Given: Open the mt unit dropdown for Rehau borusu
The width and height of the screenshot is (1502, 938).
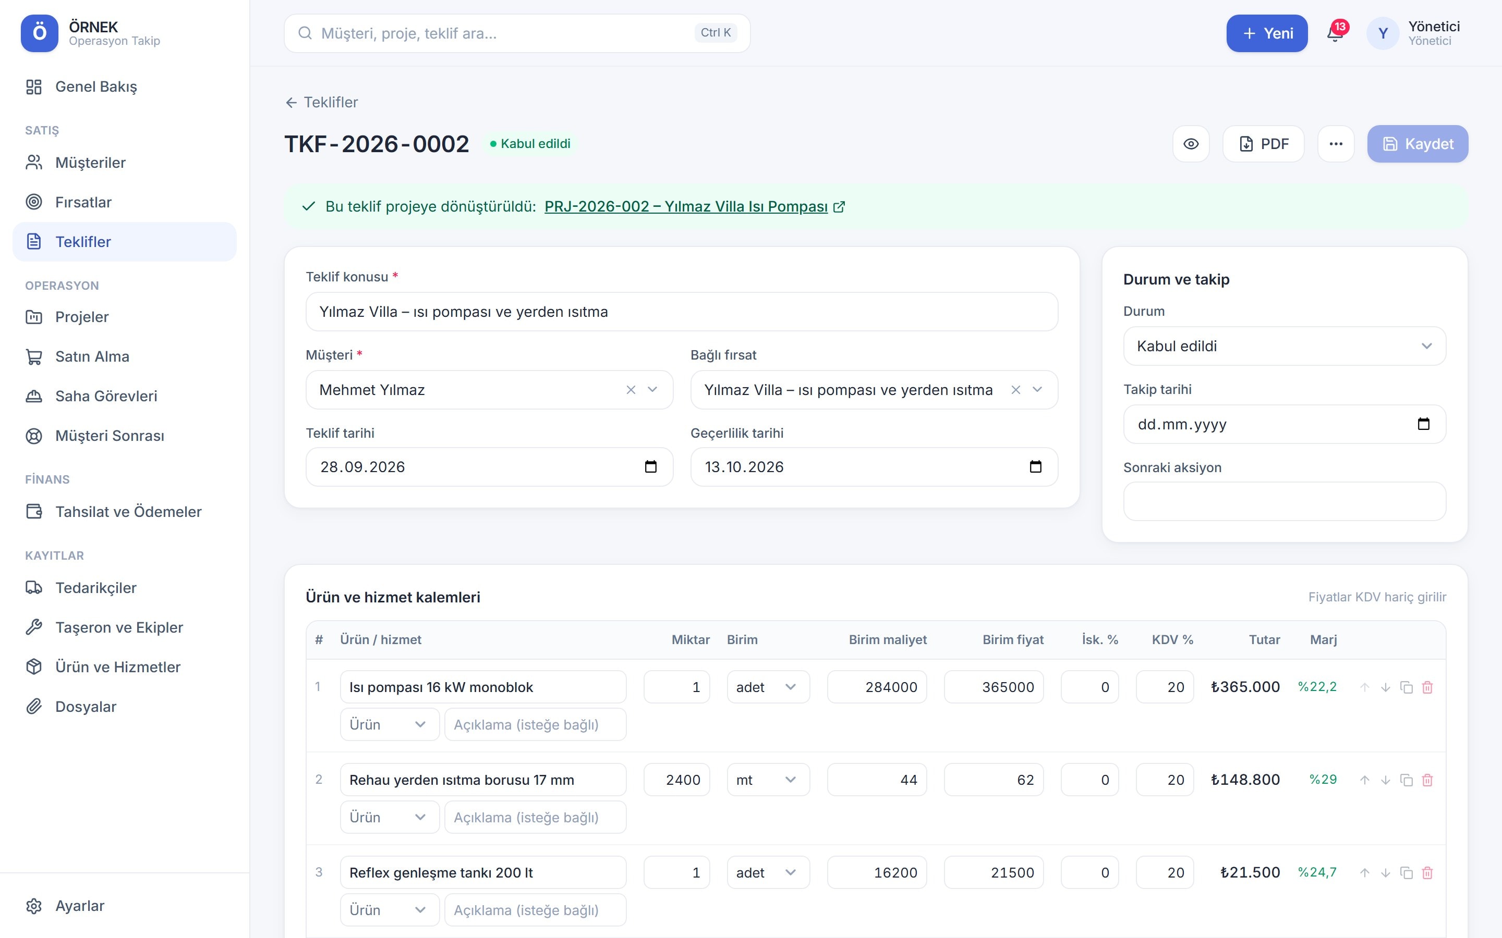Looking at the screenshot, I should (x=768, y=780).
